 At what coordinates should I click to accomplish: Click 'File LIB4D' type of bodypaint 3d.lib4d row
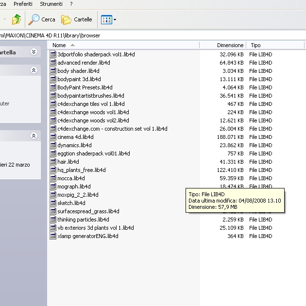261,79
